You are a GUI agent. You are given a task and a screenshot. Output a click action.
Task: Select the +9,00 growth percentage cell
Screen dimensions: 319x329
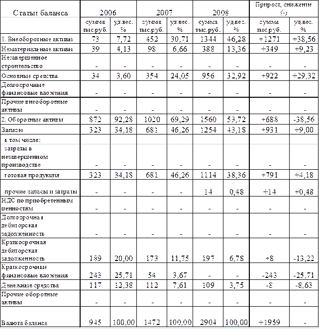point(304,130)
